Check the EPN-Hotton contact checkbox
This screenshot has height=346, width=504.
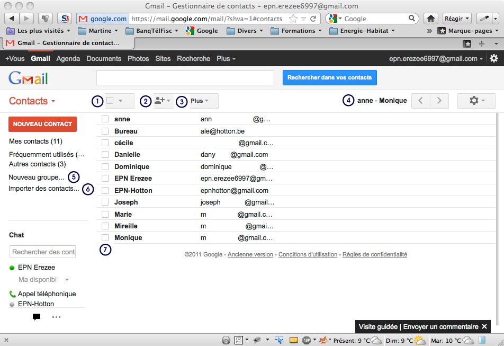105,190
